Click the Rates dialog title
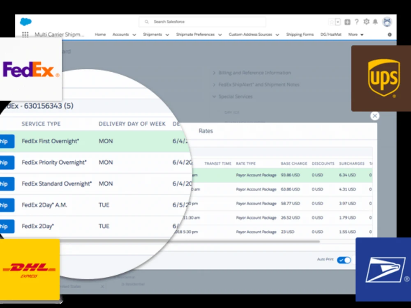Screen dimensions: 411x308 pos(206,131)
